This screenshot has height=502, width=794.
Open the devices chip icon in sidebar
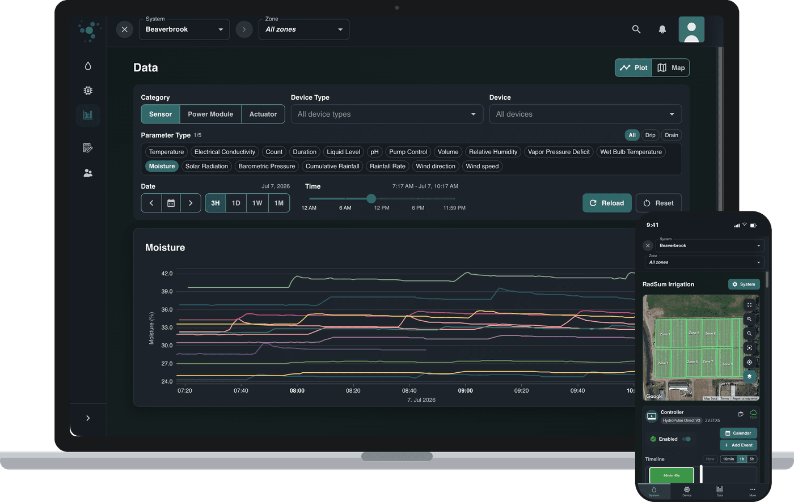coord(88,91)
